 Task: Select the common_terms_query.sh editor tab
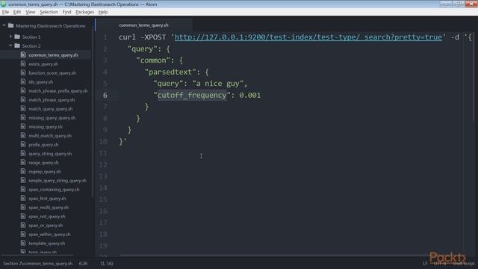(x=143, y=25)
